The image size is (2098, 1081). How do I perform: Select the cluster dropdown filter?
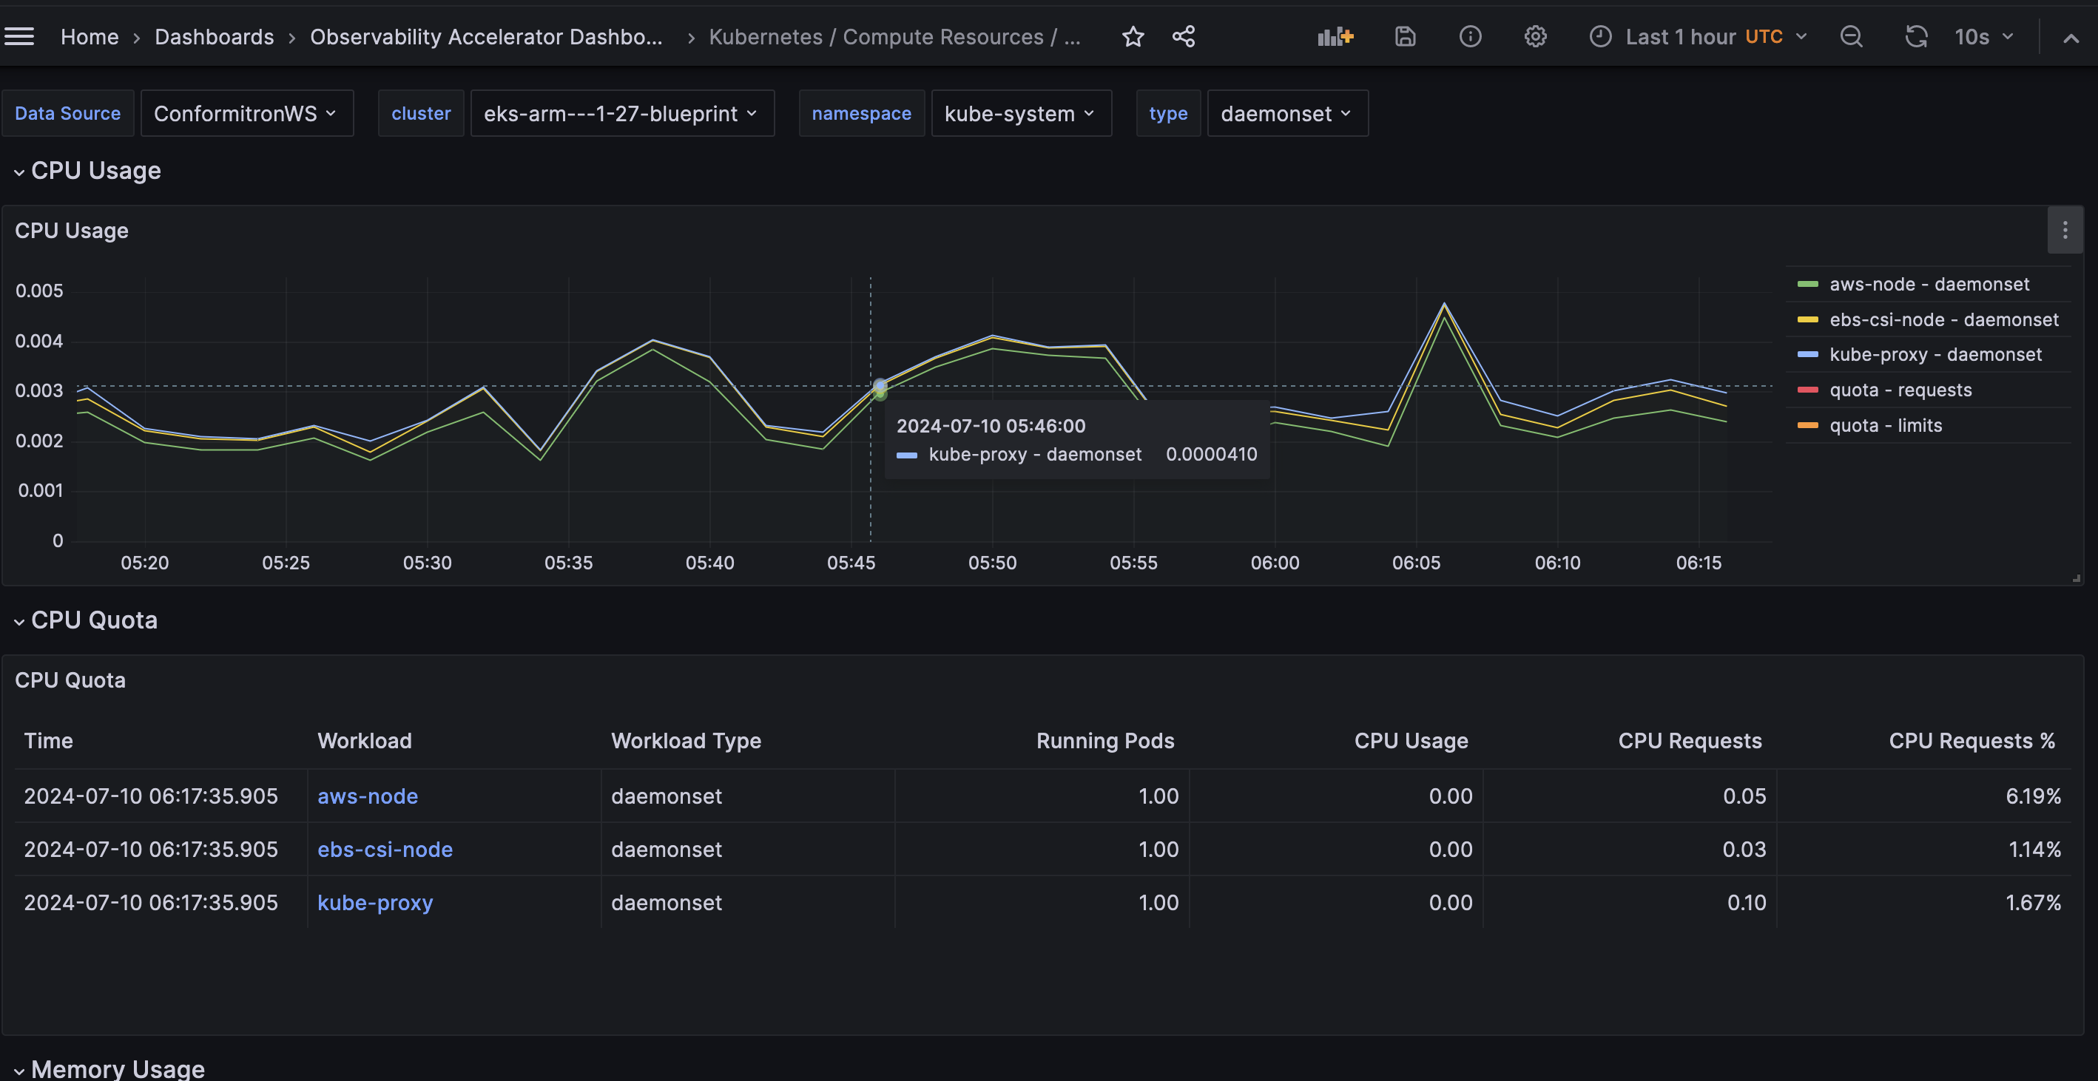pos(619,112)
